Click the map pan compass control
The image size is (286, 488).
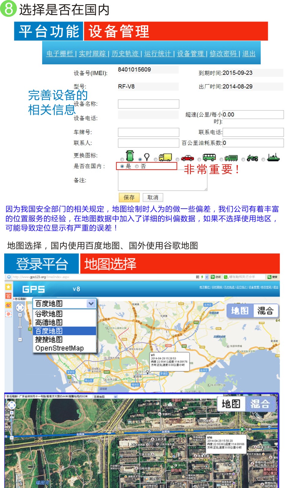20,308
